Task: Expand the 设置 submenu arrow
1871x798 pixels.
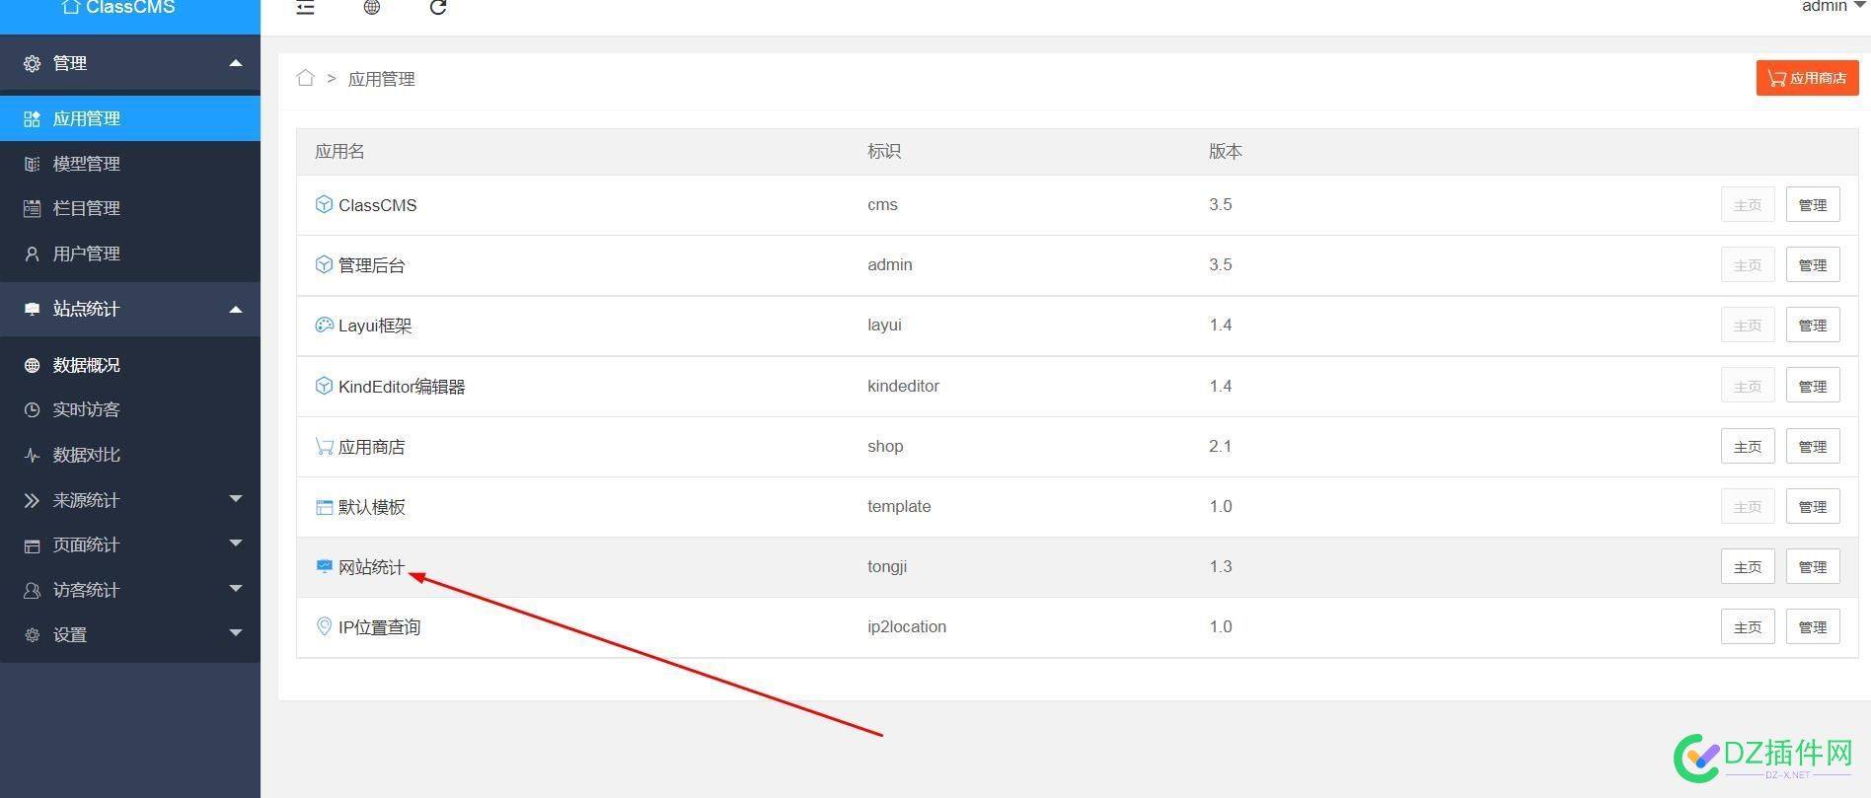Action: [235, 633]
